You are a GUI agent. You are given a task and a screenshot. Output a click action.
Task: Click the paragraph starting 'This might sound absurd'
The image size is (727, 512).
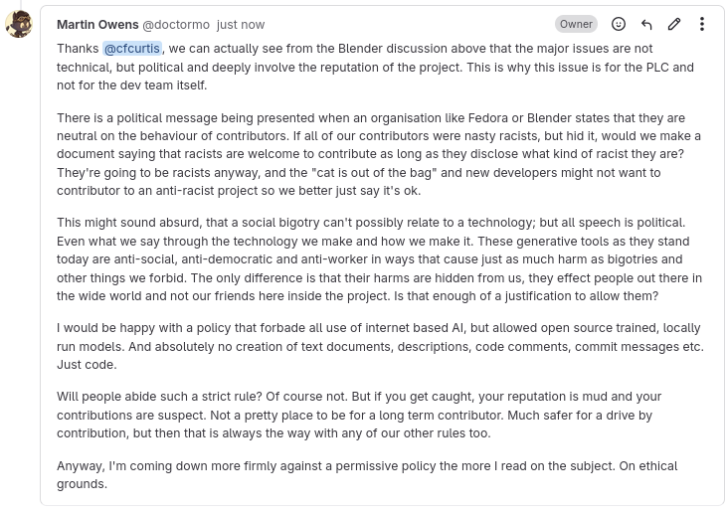(x=378, y=259)
